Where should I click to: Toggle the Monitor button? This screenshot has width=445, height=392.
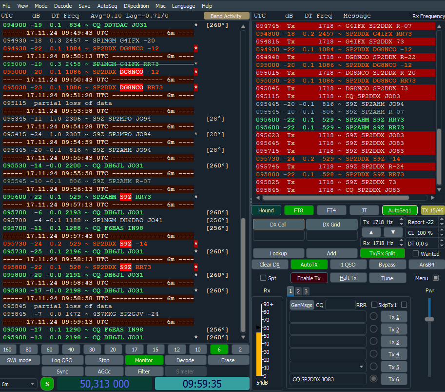(x=144, y=360)
